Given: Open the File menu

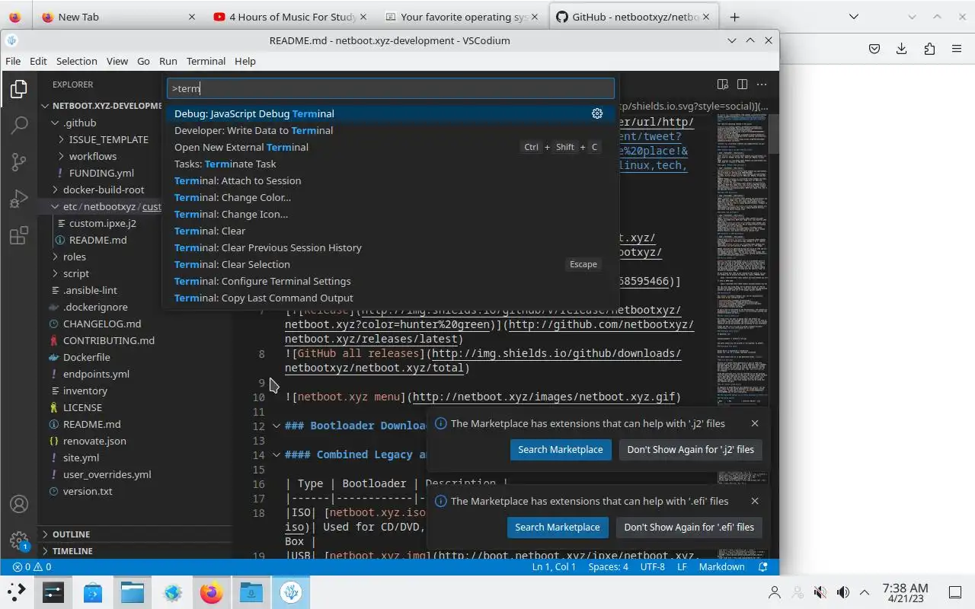Looking at the screenshot, I should (13, 61).
